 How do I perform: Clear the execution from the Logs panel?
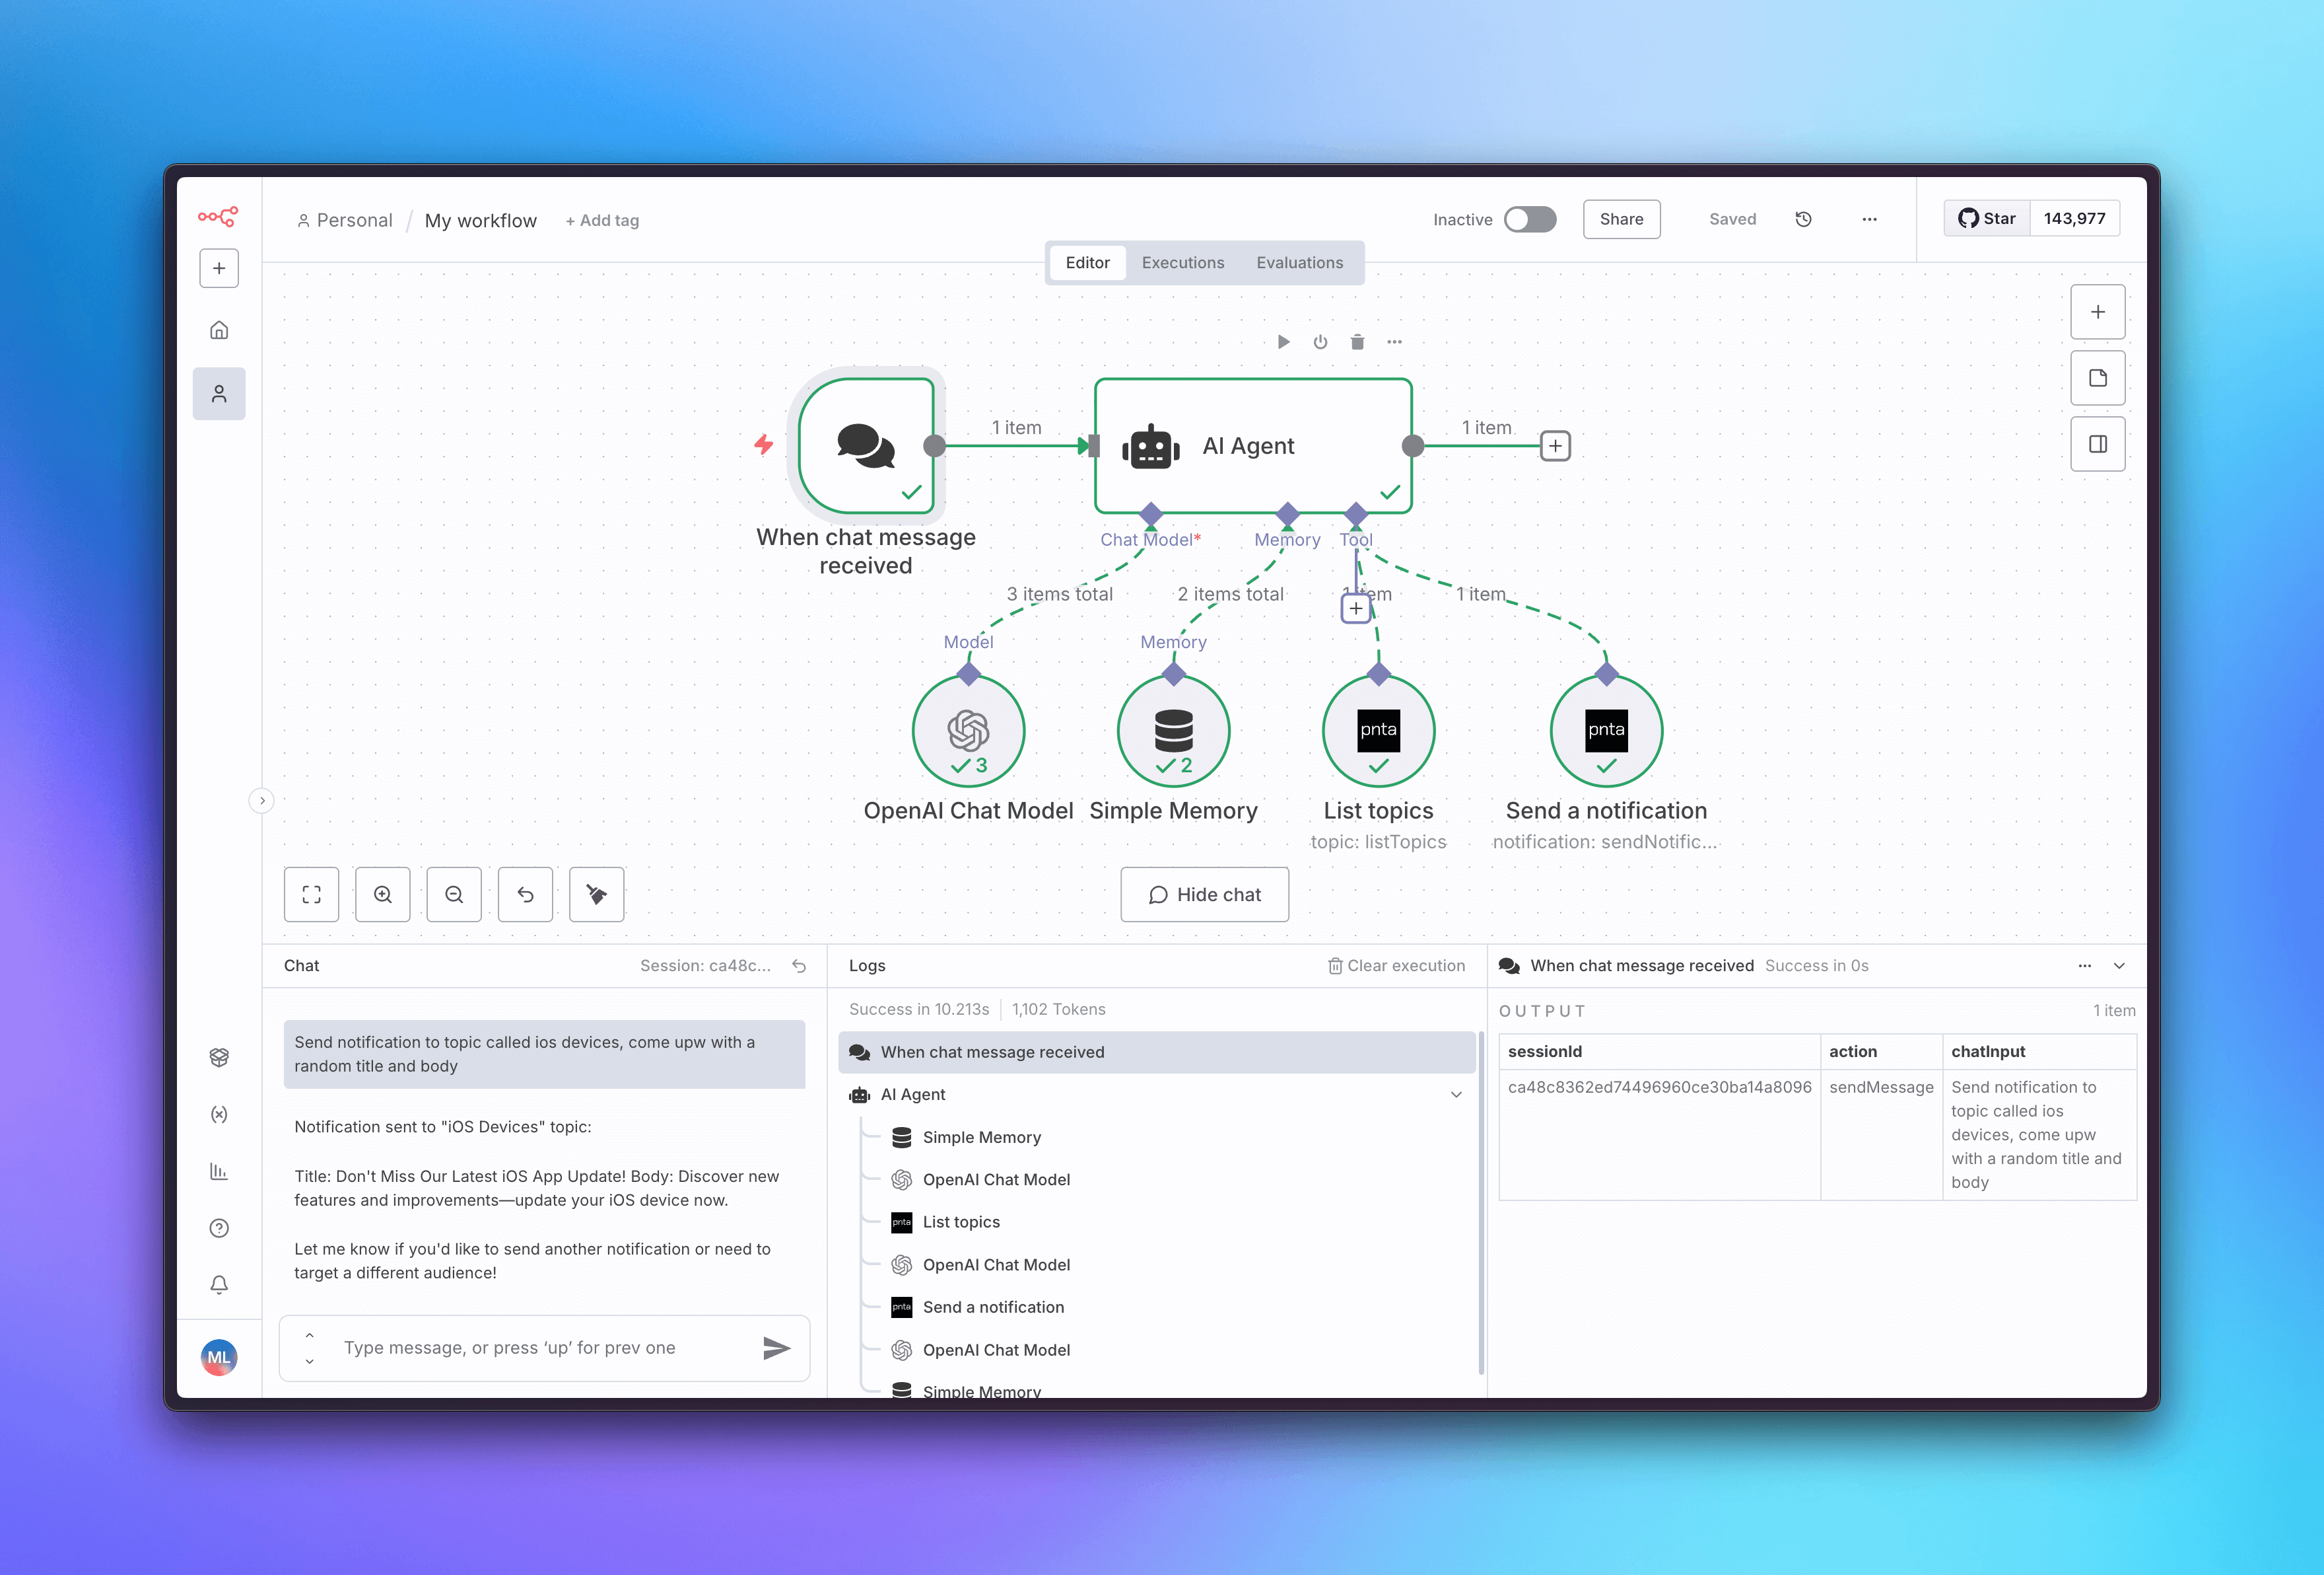click(x=1396, y=966)
